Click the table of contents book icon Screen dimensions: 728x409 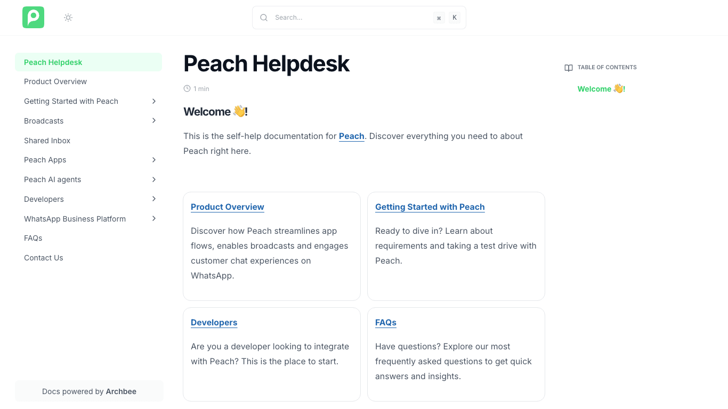[568, 68]
